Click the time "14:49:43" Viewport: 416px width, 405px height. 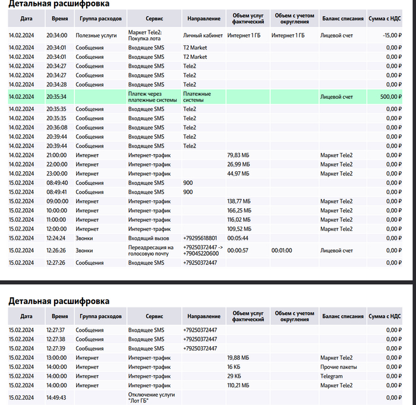click(56, 397)
